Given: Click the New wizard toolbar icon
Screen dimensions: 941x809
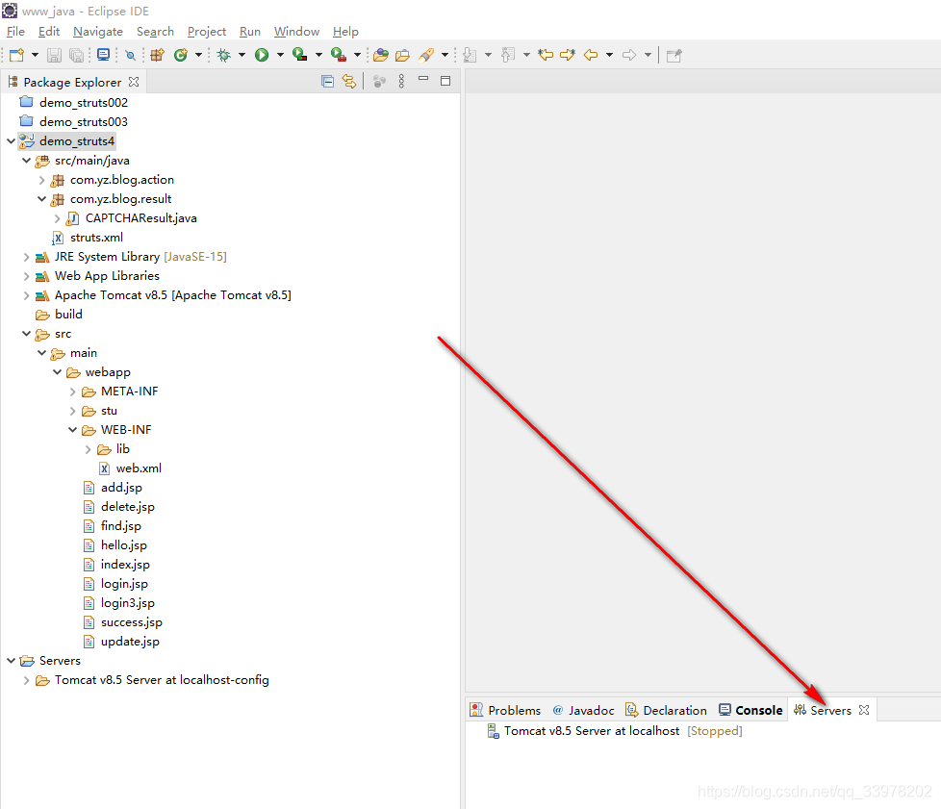Looking at the screenshot, I should click(x=16, y=55).
